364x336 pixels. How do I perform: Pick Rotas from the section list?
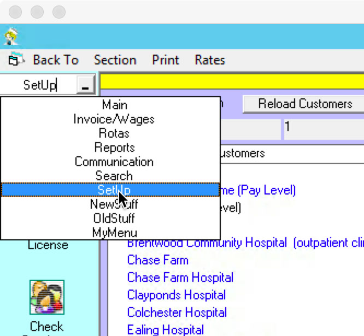[114, 133]
